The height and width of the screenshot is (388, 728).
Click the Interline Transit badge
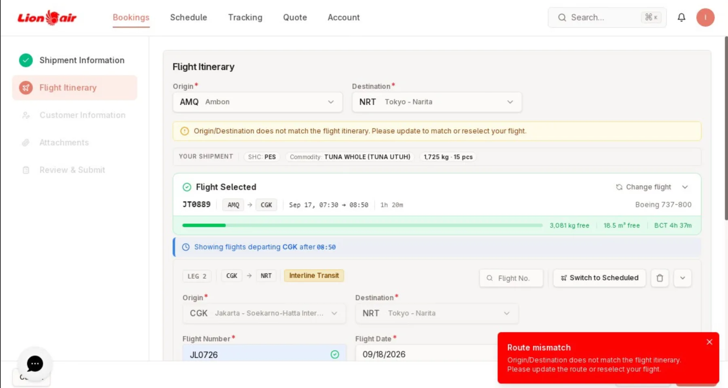pyautogui.click(x=314, y=276)
